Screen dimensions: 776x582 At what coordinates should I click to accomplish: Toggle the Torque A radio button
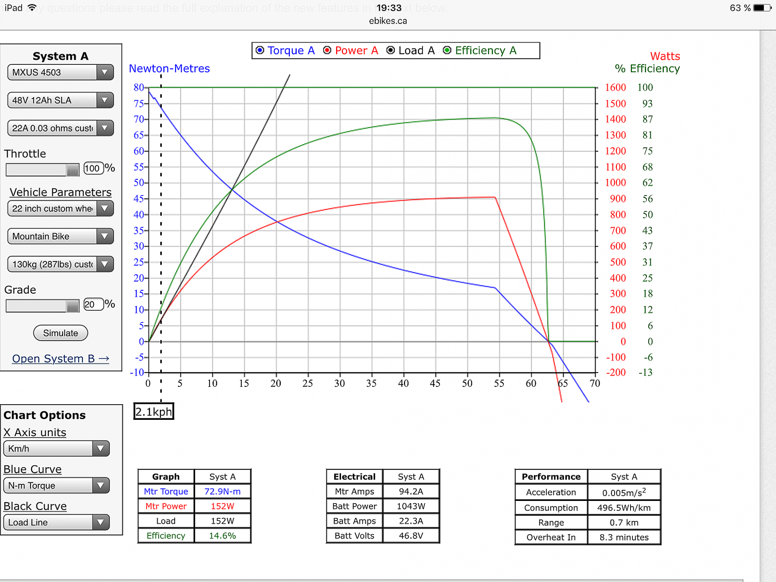(x=260, y=50)
